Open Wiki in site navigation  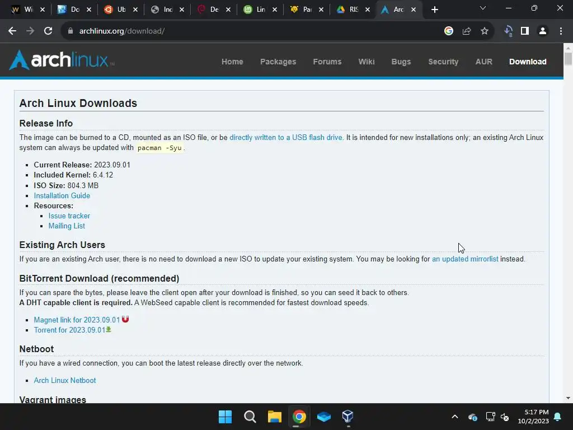tap(367, 62)
